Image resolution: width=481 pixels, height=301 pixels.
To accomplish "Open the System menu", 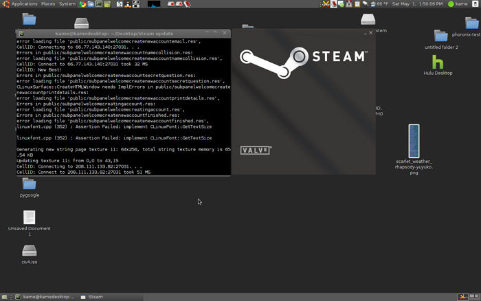I will [x=67, y=4].
